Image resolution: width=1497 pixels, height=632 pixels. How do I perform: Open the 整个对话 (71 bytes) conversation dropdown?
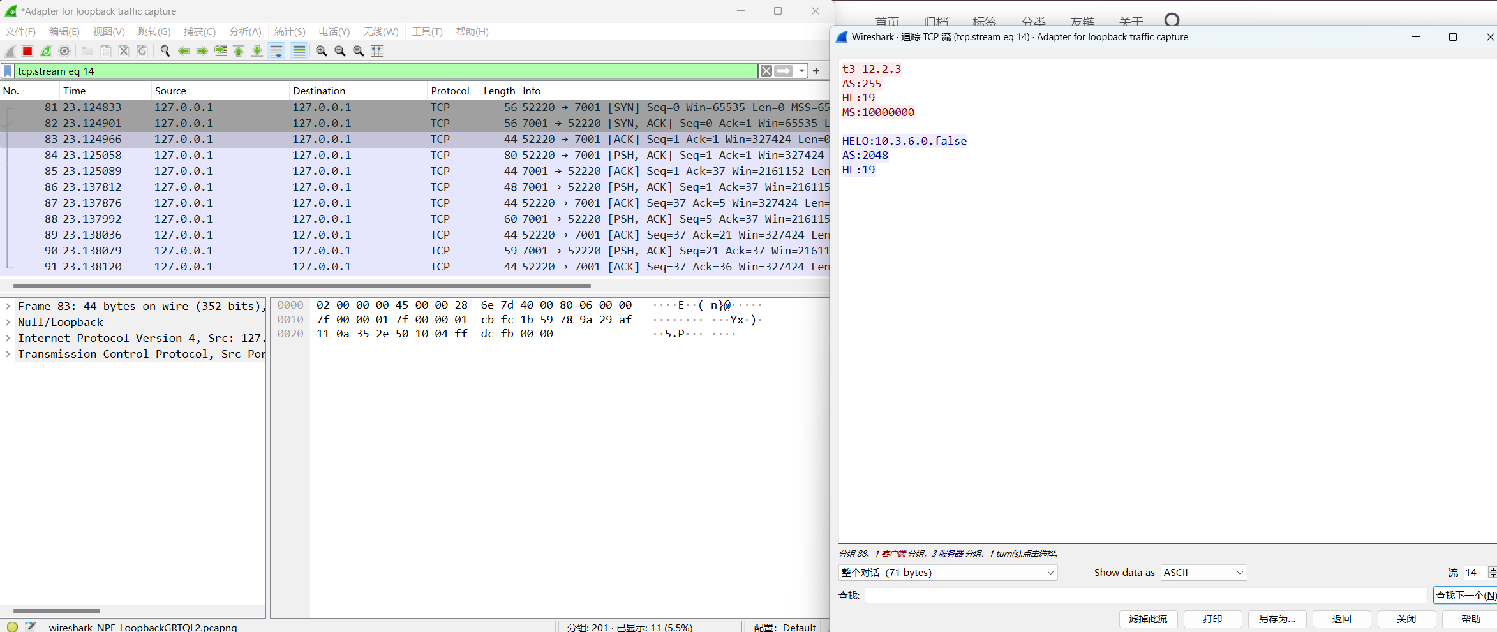click(x=948, y=573)
